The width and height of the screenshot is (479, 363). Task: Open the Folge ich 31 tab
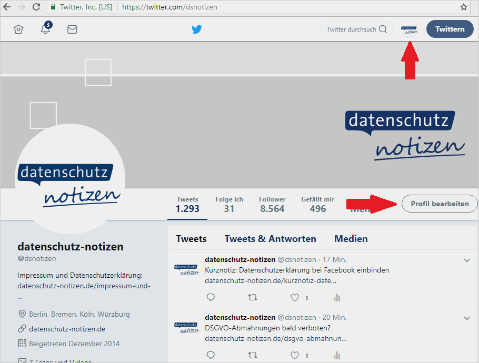tap(229, 204)
